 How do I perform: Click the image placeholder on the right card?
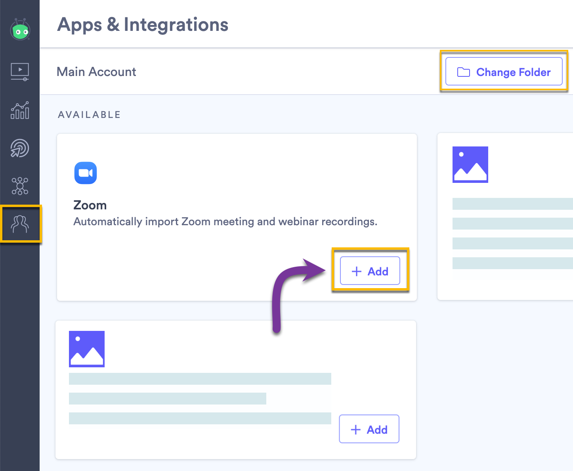click(470, 165)
